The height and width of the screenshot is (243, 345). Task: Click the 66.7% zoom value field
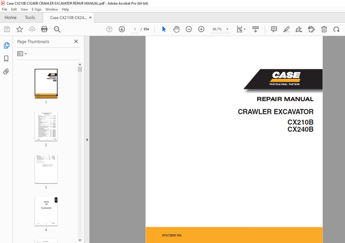pyautogui.click(x=217, y=29)
